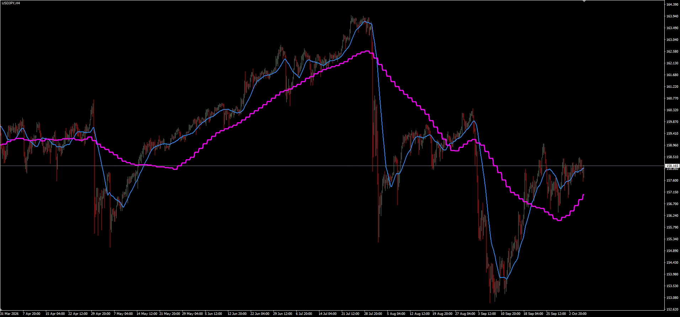This screenshot has width=680, height=317.
Task: Click the 162.130 price scale label
Action: point(672,63)
